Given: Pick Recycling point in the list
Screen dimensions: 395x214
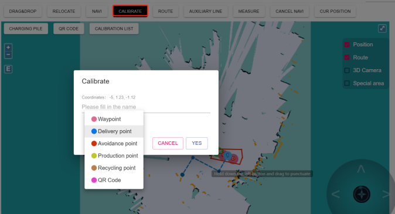Looking at the screenshot, I should coord(114,168).
